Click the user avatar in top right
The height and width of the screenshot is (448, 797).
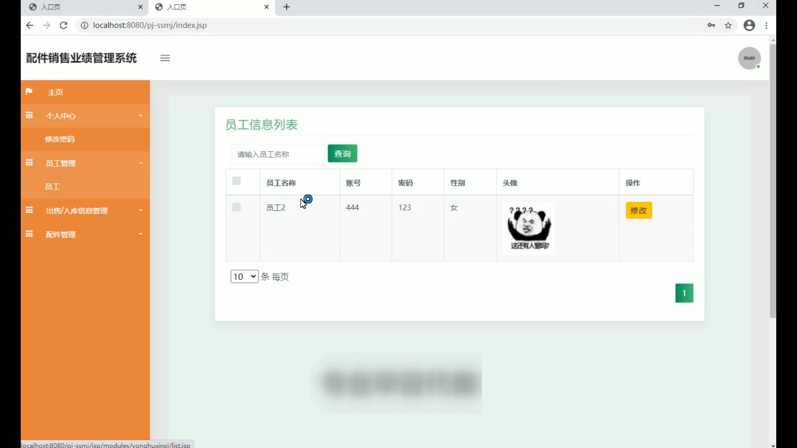point(749,58)
